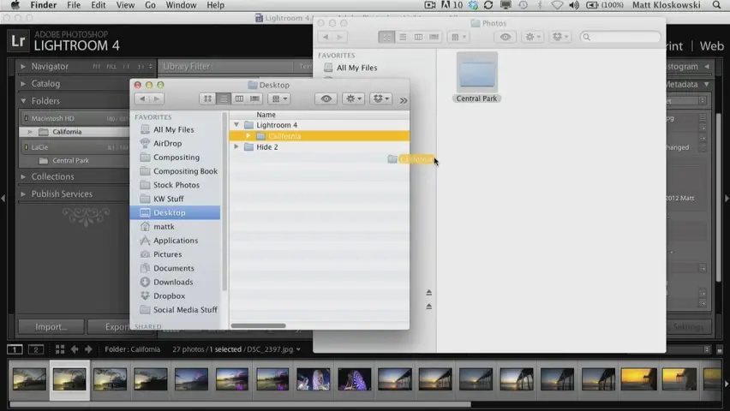Screen dimensions: 730x411
Task: Open File menu
Action: (74, 5)
